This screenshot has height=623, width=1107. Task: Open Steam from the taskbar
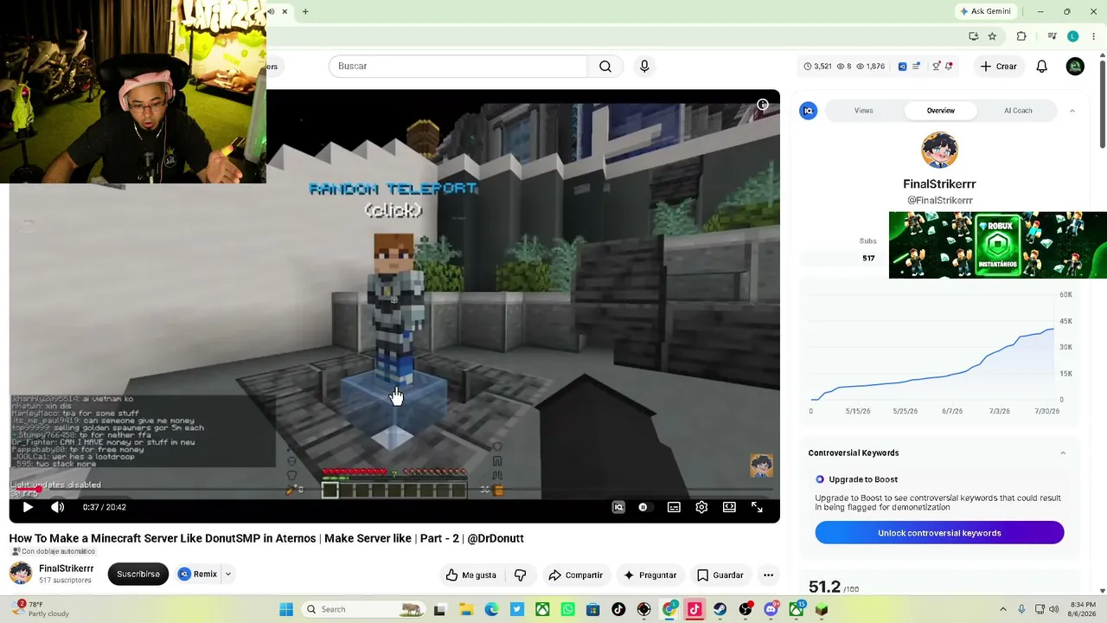(x=720, y=609)
